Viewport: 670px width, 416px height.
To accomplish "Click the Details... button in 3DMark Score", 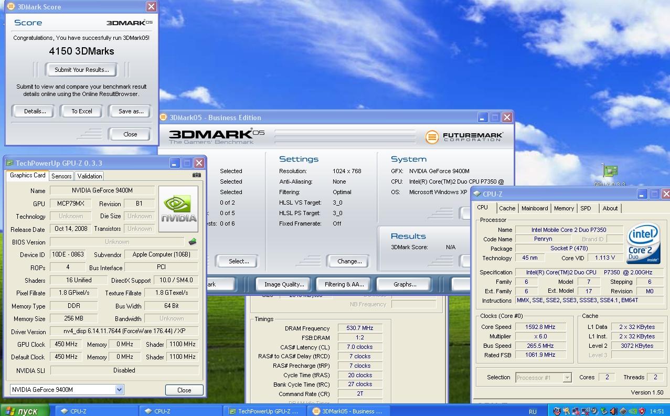I will tap(35, 111).
